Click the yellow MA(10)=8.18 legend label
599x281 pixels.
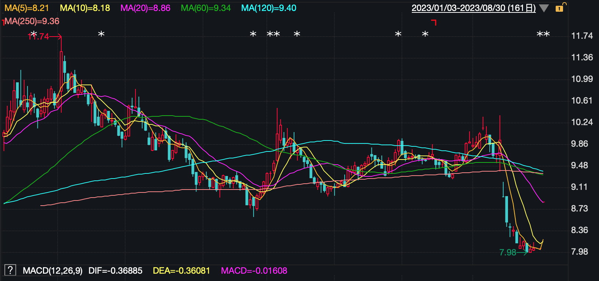[x=85, y=8]
